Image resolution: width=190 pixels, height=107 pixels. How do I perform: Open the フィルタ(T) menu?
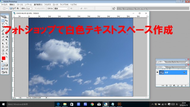(47, 4)
